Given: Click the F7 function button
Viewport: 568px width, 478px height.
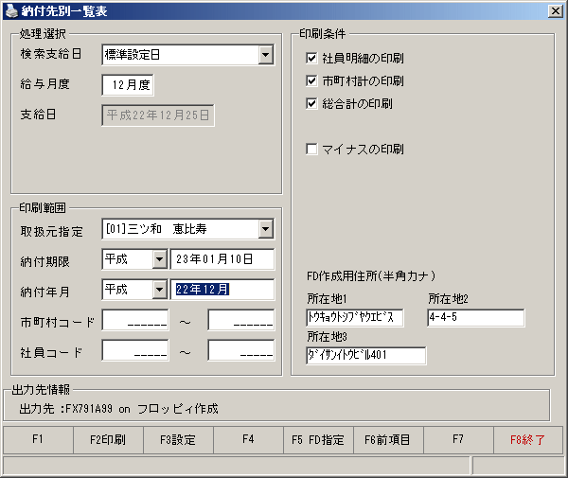Looking at the screenshot, I should pyautogui.click(x=458, y=439).
